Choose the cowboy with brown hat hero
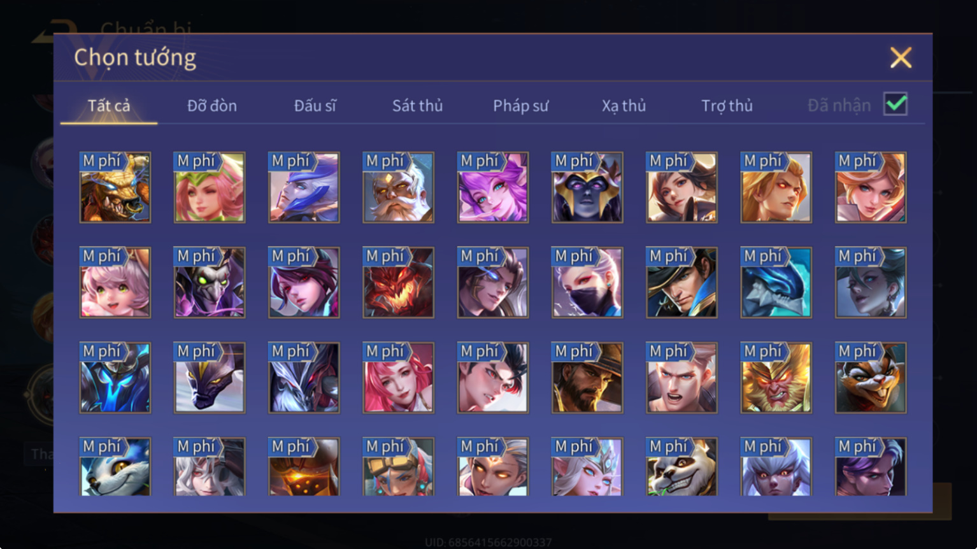977x549 pixels. 587,378
